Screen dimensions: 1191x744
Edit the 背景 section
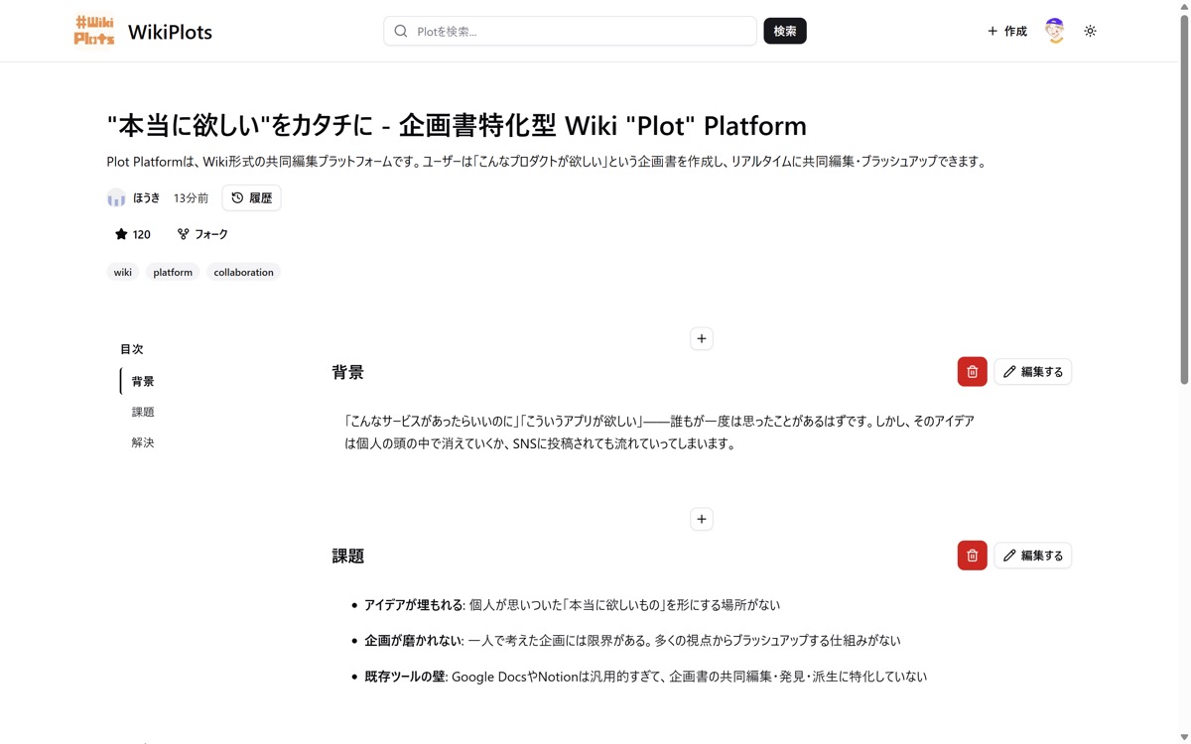(x=1033, y=372)
